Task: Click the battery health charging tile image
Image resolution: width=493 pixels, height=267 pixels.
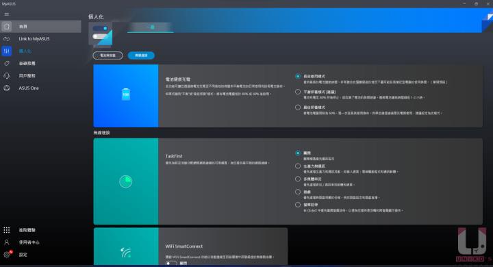Action: click(126, 96)
